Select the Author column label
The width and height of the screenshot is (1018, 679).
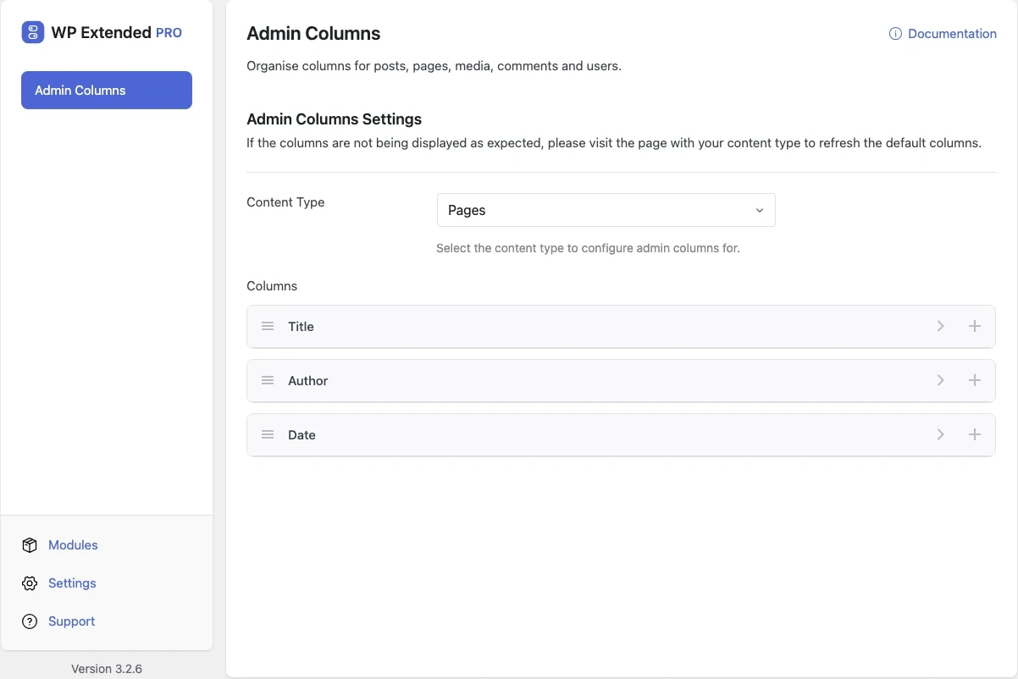pyautogui.click(x=307, y=381)
